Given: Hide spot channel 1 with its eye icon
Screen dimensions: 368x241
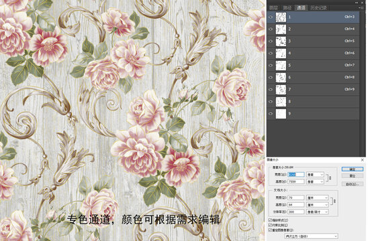Looking at the screenshot, I should [x=271, y=17].
